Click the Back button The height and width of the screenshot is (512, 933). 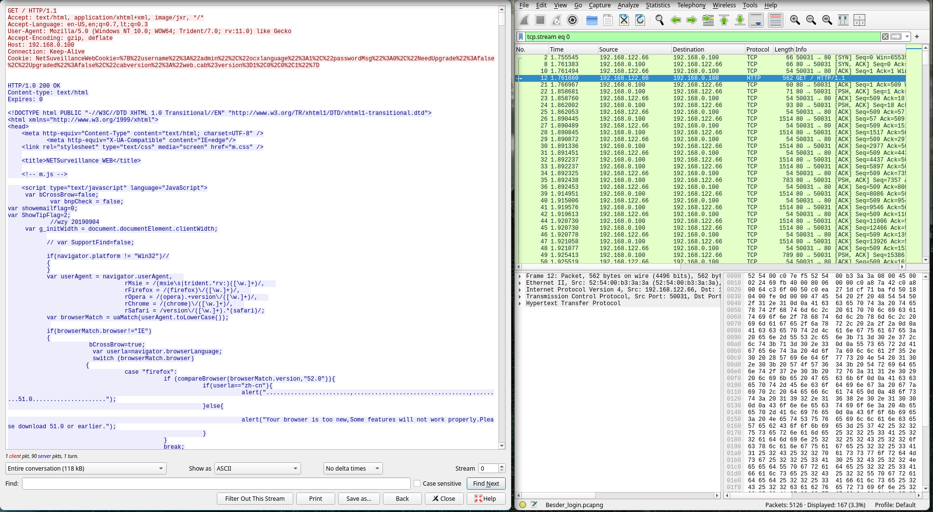[402, 499]
